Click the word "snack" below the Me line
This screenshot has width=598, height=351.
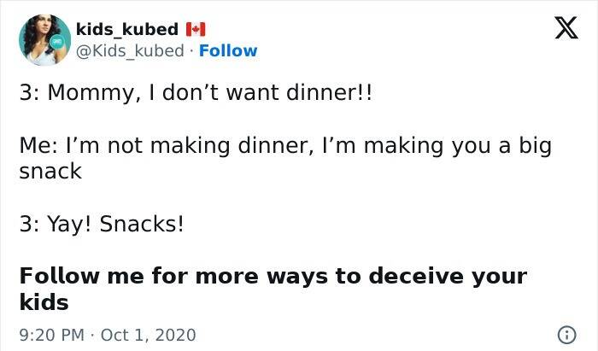pyautogui.click(x=50, y=170)
